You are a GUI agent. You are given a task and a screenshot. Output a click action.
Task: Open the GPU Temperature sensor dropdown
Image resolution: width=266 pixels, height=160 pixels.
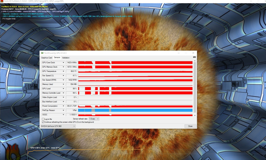pyautogui.click(x=63, y=71)
